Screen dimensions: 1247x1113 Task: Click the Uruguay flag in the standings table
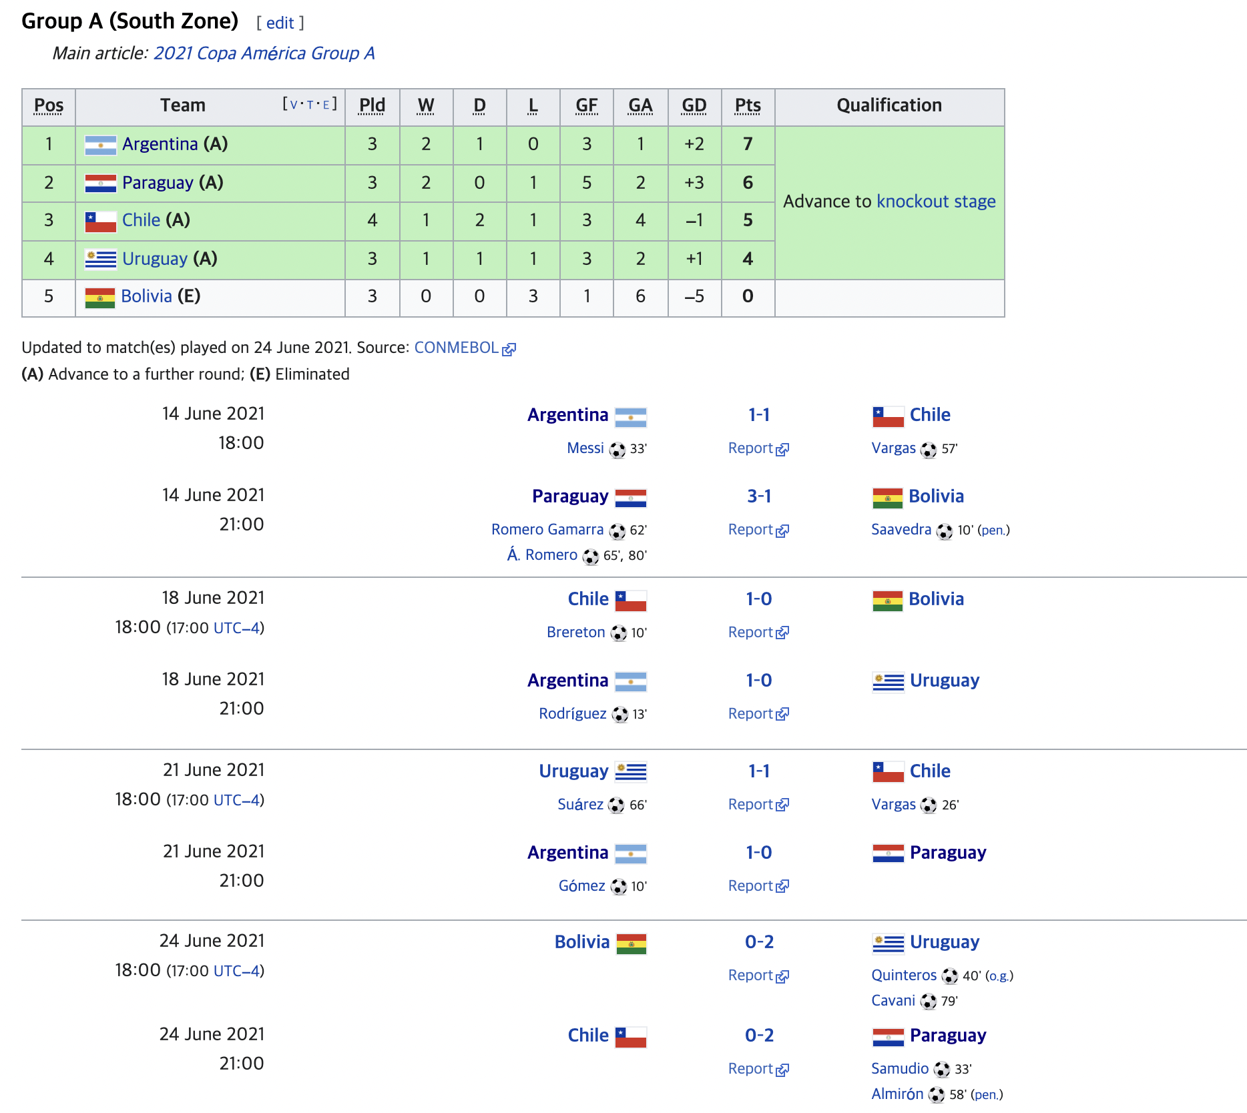(101, 259)
